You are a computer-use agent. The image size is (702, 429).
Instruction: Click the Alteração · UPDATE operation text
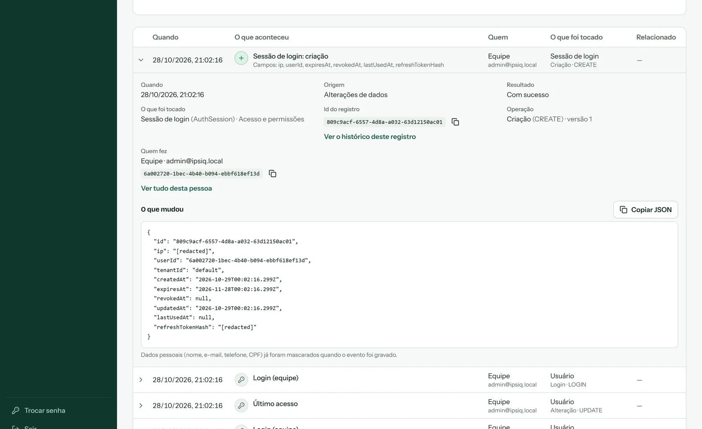(x=576, y=411)
